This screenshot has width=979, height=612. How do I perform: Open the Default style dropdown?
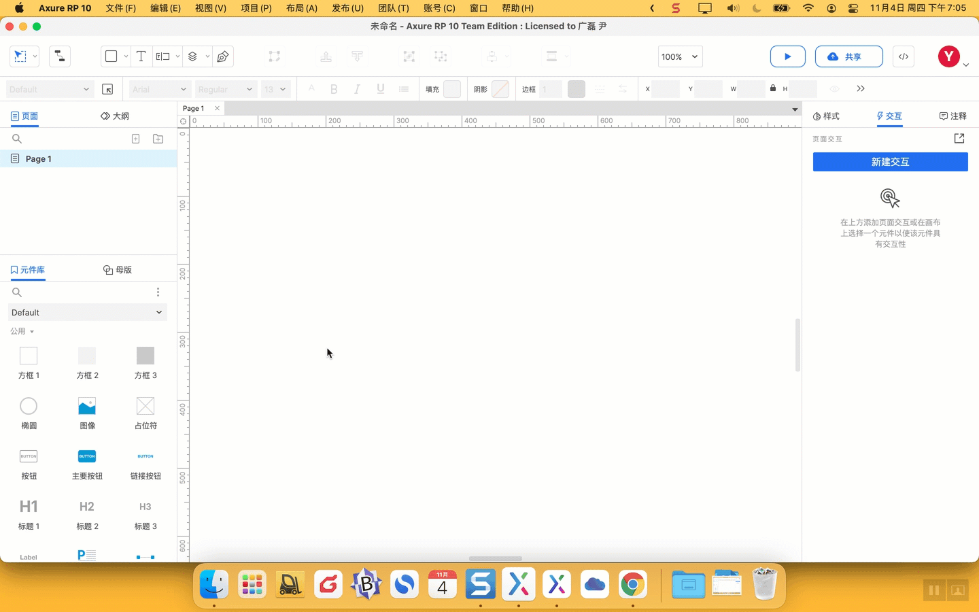pos(49,89)
